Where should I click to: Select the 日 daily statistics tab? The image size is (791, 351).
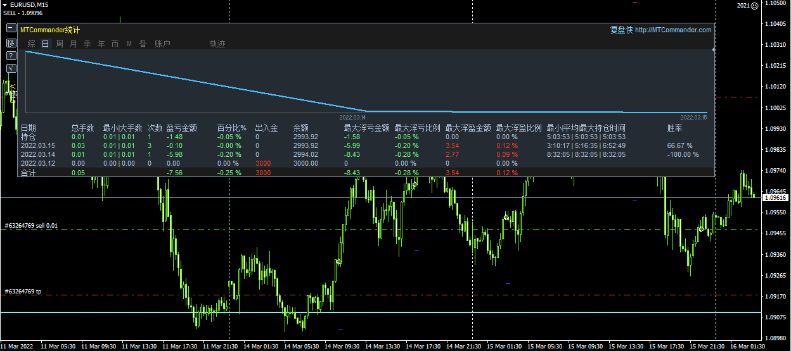(x=45, y=44)
